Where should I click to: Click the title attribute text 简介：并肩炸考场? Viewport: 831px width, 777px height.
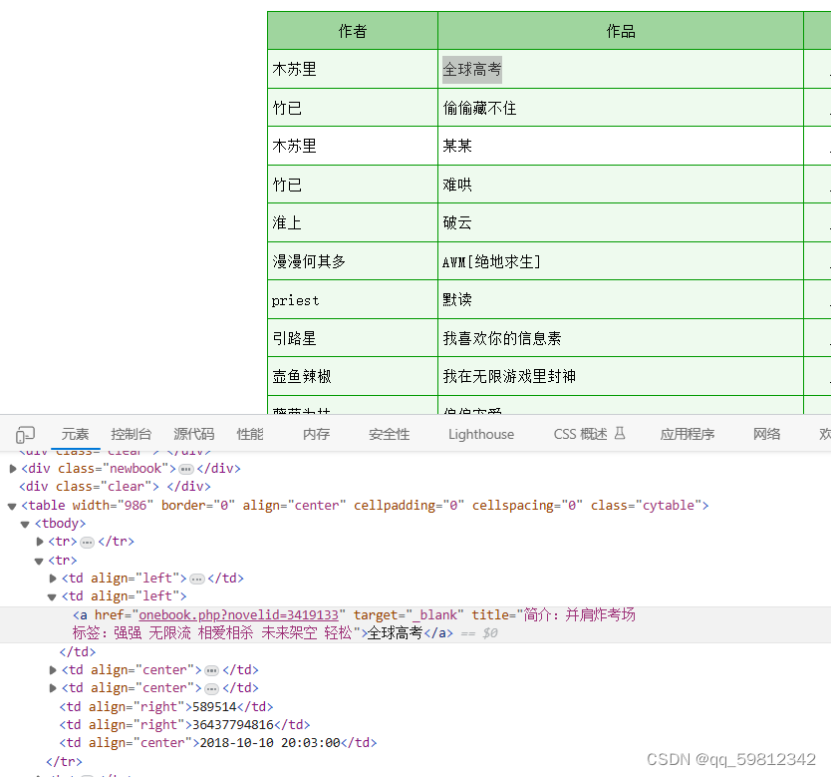coord(579,615)
